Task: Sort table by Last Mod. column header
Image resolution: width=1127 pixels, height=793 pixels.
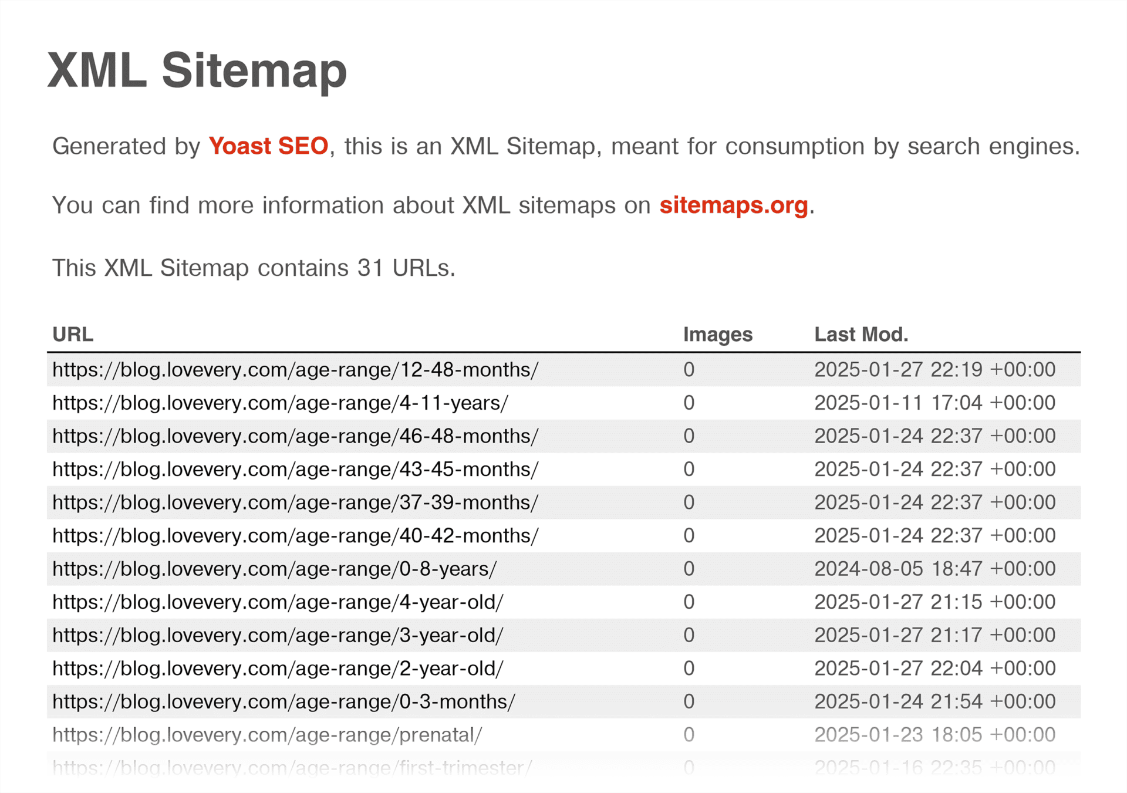Action: pos(861,335)
